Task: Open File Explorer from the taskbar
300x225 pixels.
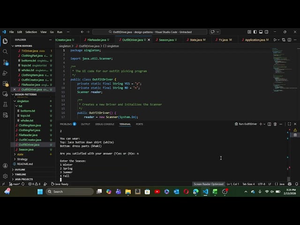Action: 128,192
